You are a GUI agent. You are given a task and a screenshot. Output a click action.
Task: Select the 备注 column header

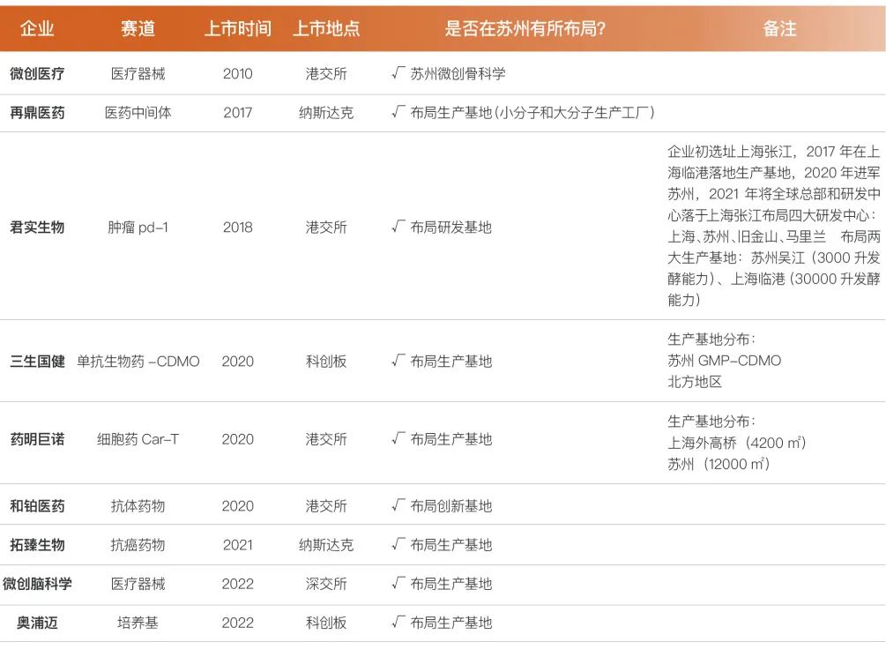click(x=779, y=29)
